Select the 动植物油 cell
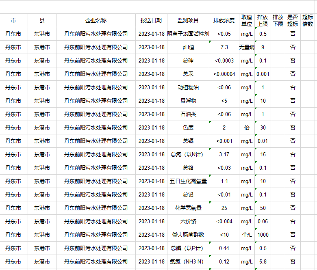Viewport: 317px width, 270px height. [188, 87]
